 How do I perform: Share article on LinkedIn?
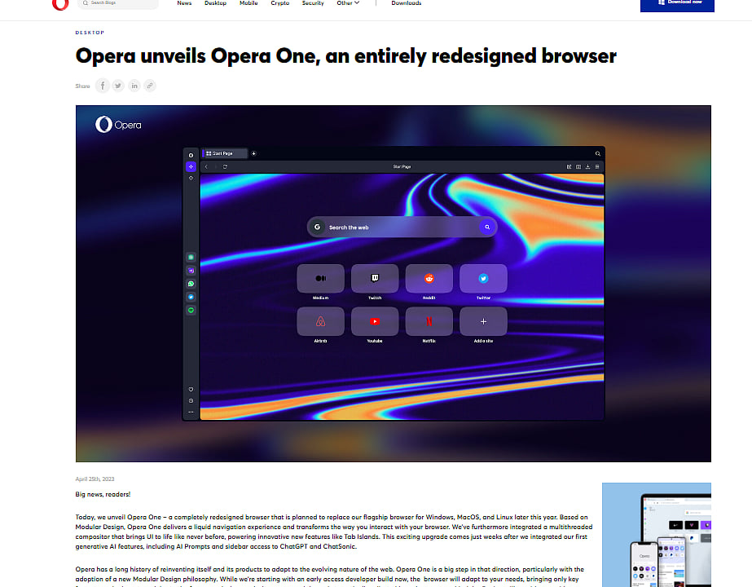pos(134,86)
